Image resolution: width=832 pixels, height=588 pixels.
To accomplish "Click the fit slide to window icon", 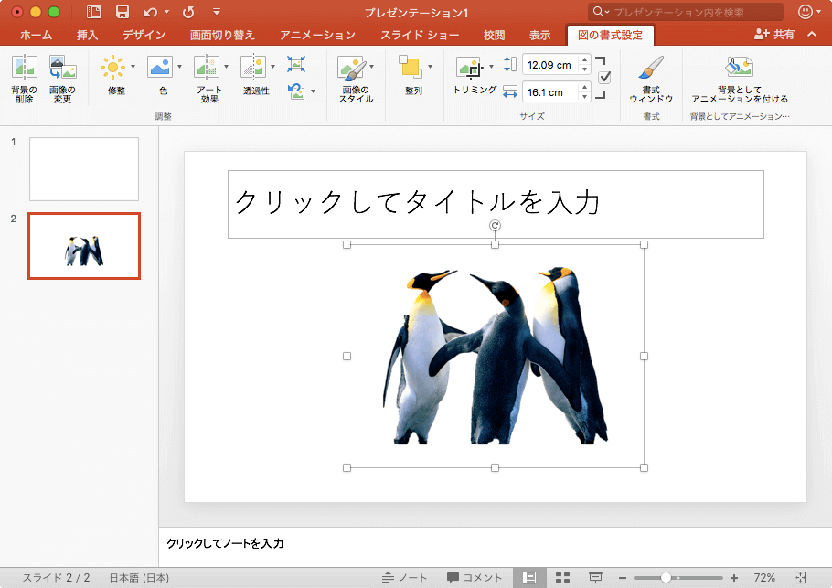I will click(801, 578).
